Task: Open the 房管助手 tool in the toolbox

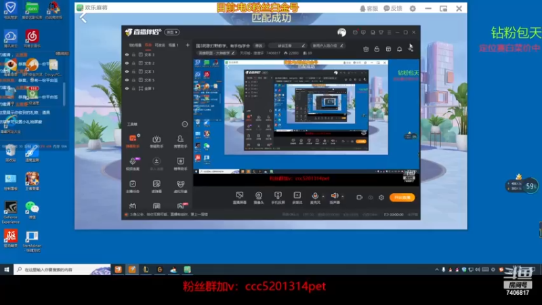Action: pos(180,141)
